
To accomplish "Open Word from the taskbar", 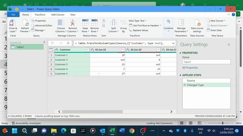I will (x=122, y=131).
